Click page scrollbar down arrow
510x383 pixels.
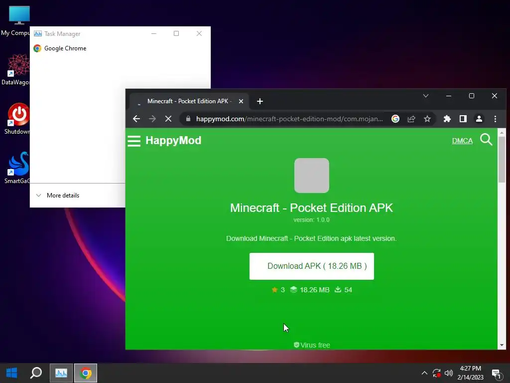click(502, 345)
